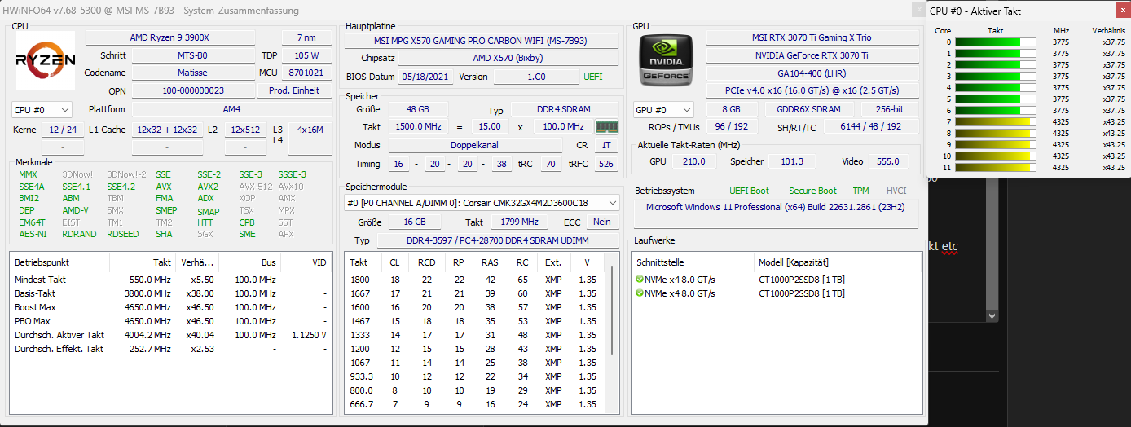
Task: Click the BIOS version 1.C0 field
Action: [536, 77]
